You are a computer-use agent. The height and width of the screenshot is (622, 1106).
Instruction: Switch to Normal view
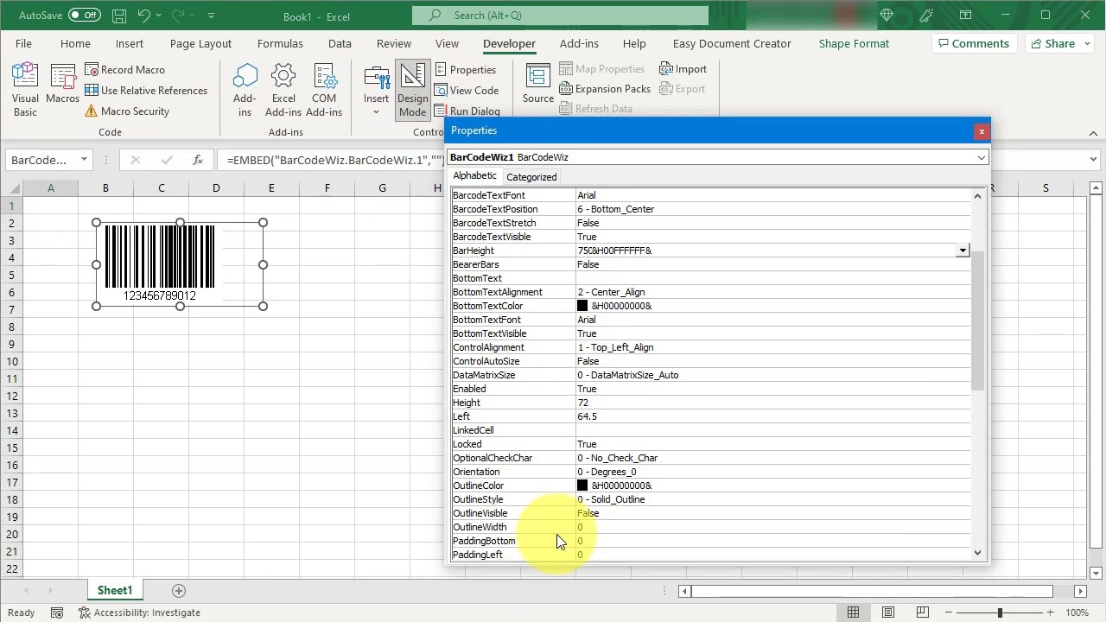[853, 612]
